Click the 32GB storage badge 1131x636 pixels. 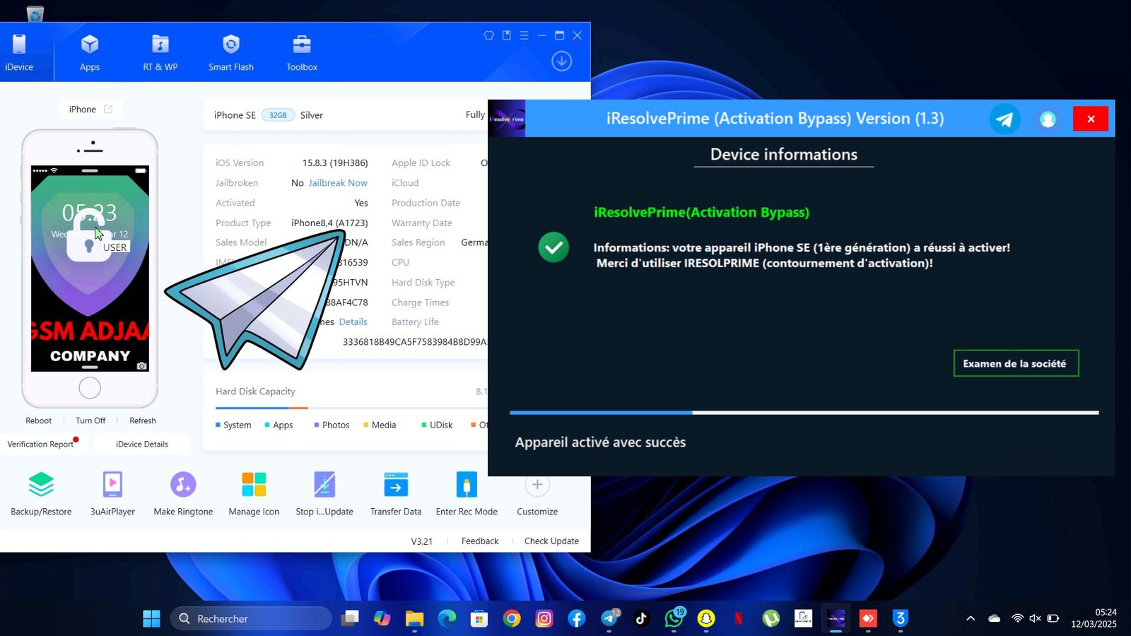pyautogui.click(x=278, y=115)
